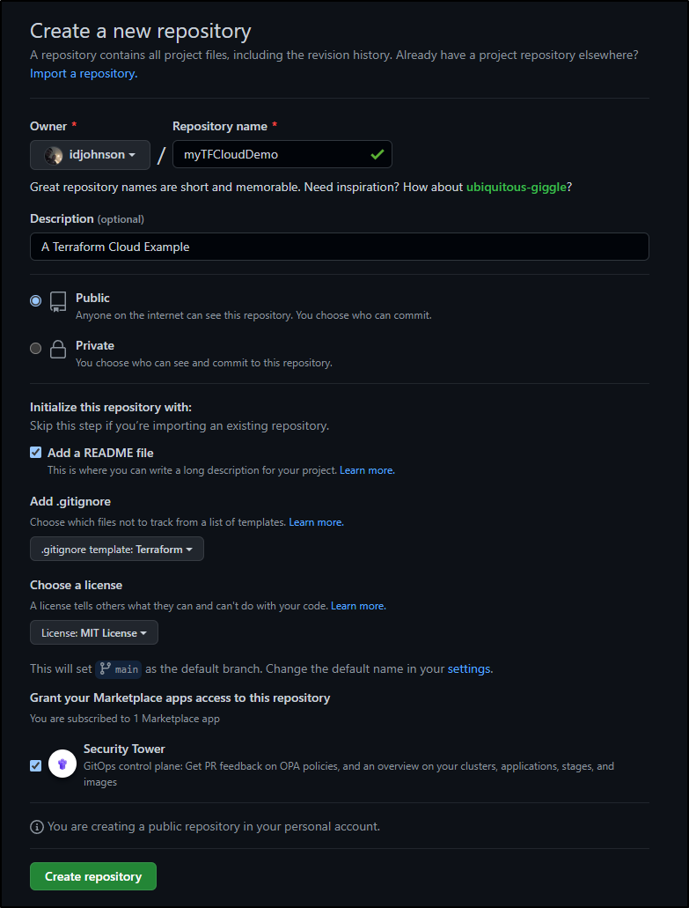The width and height of the screenshot is (689, 908).
Task: Use the ubiquitous-giggle name suggestion
Action: [516, 187]
